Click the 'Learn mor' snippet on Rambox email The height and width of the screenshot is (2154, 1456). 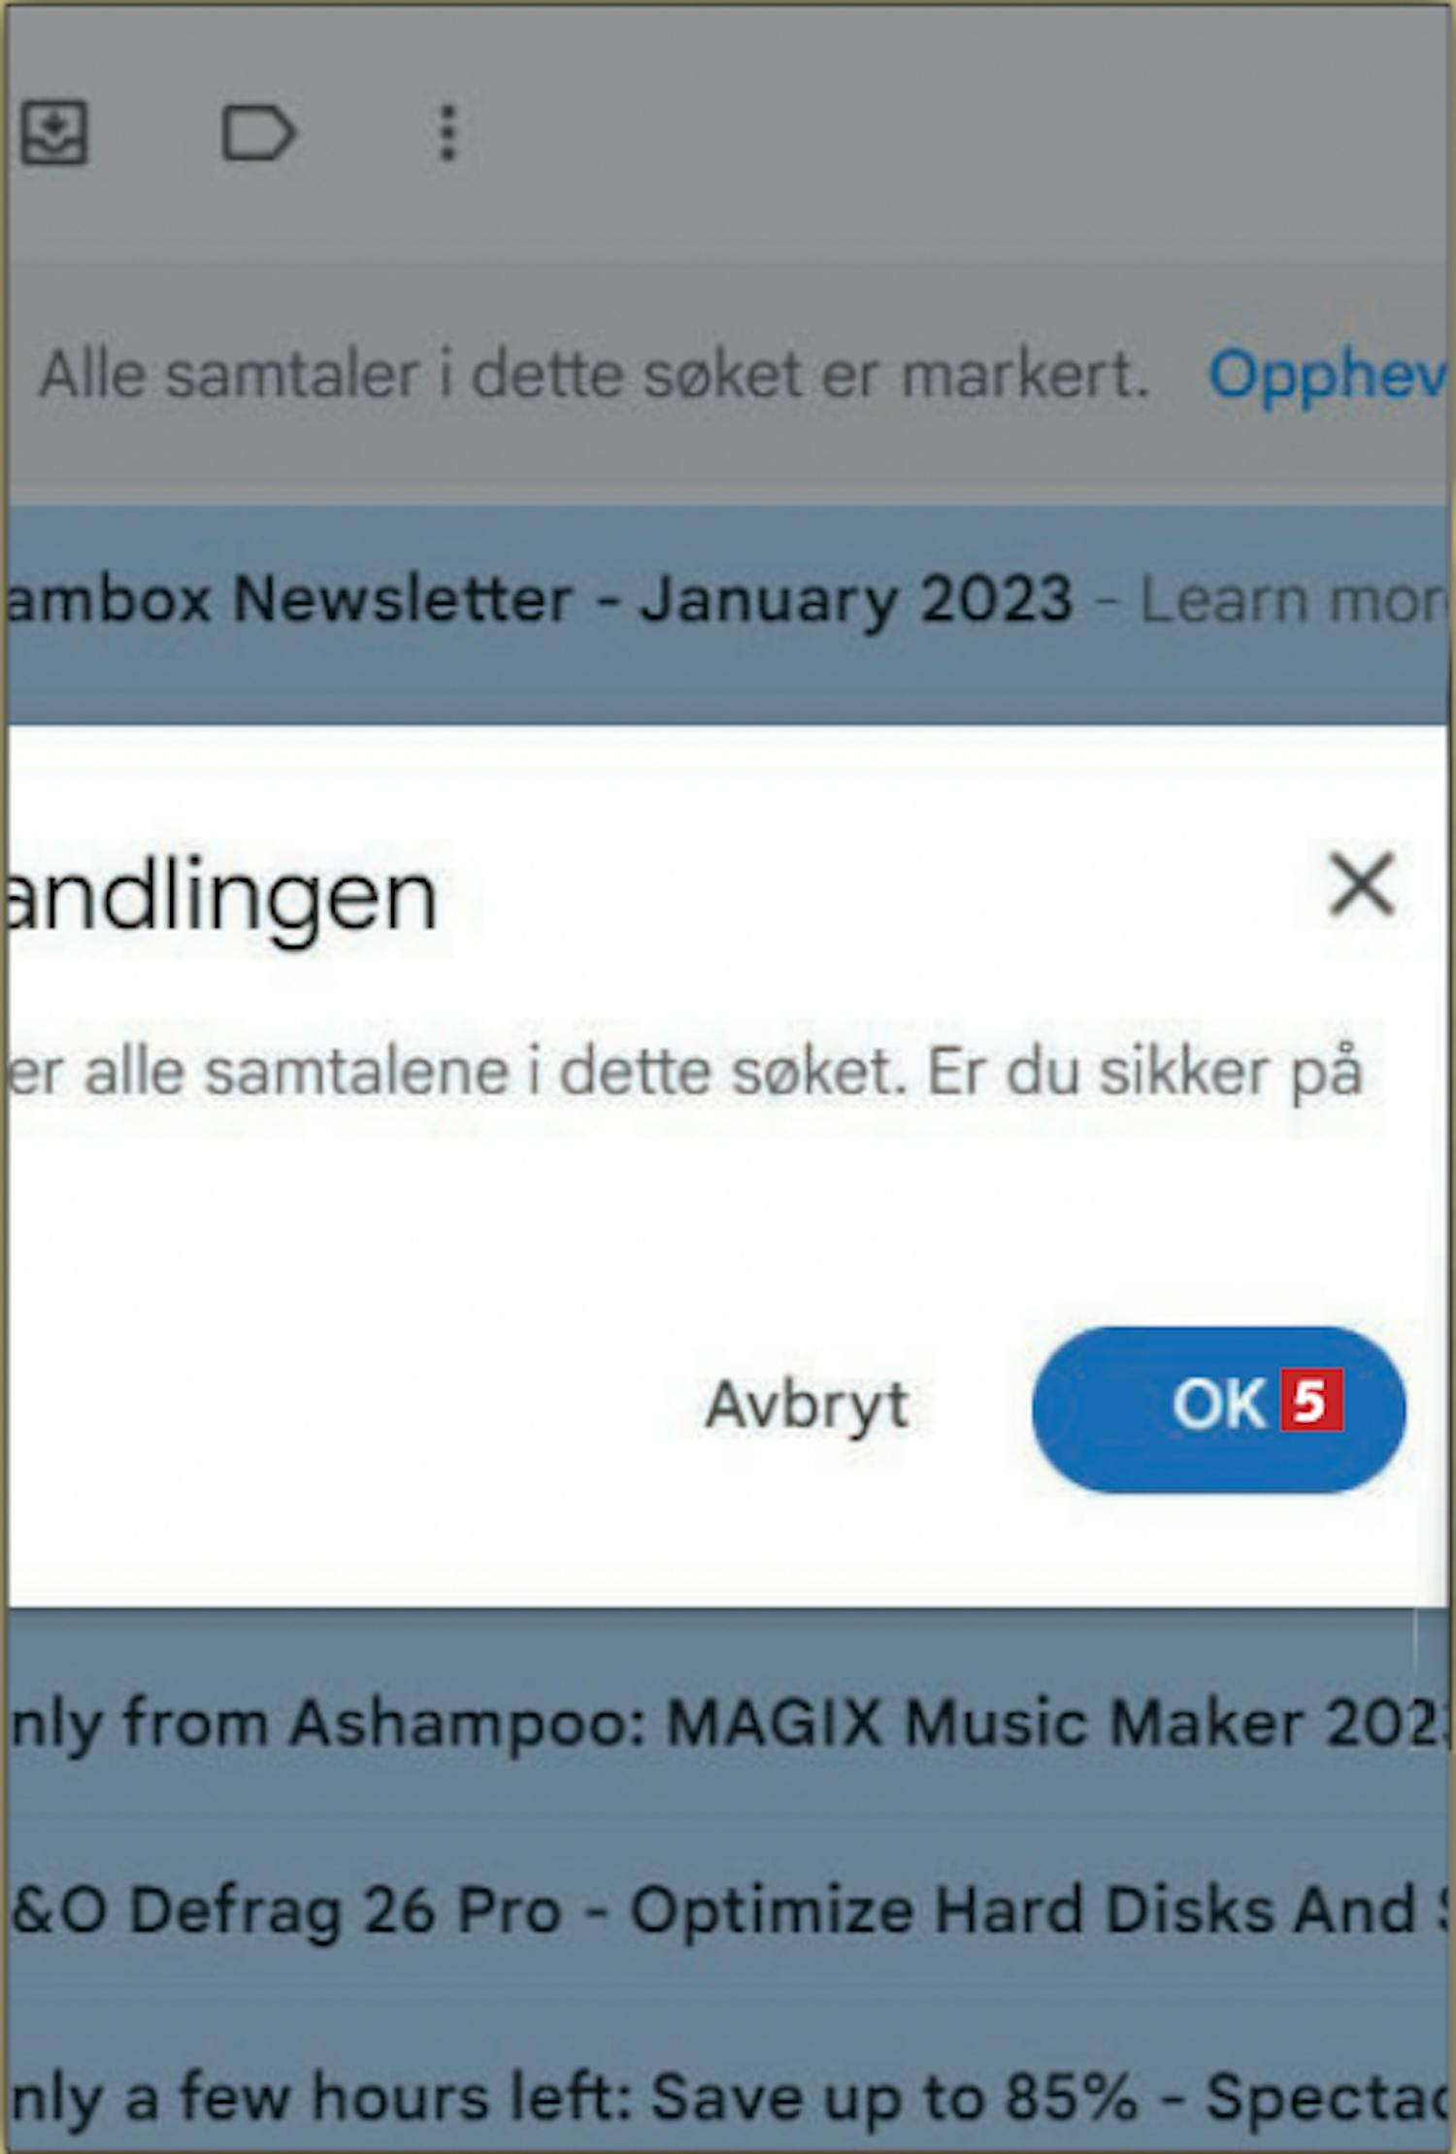(x=1294, y=600)
